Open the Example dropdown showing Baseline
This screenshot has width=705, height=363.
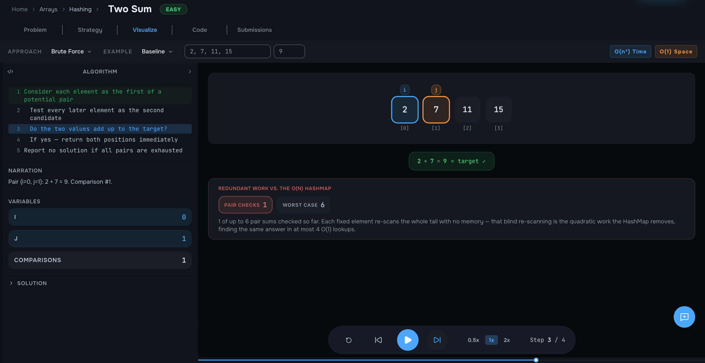point(157,51)
